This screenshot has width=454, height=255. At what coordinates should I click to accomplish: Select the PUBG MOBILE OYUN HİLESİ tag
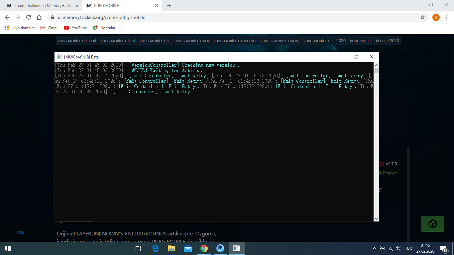pyautogui.click(x=236, y=41)
